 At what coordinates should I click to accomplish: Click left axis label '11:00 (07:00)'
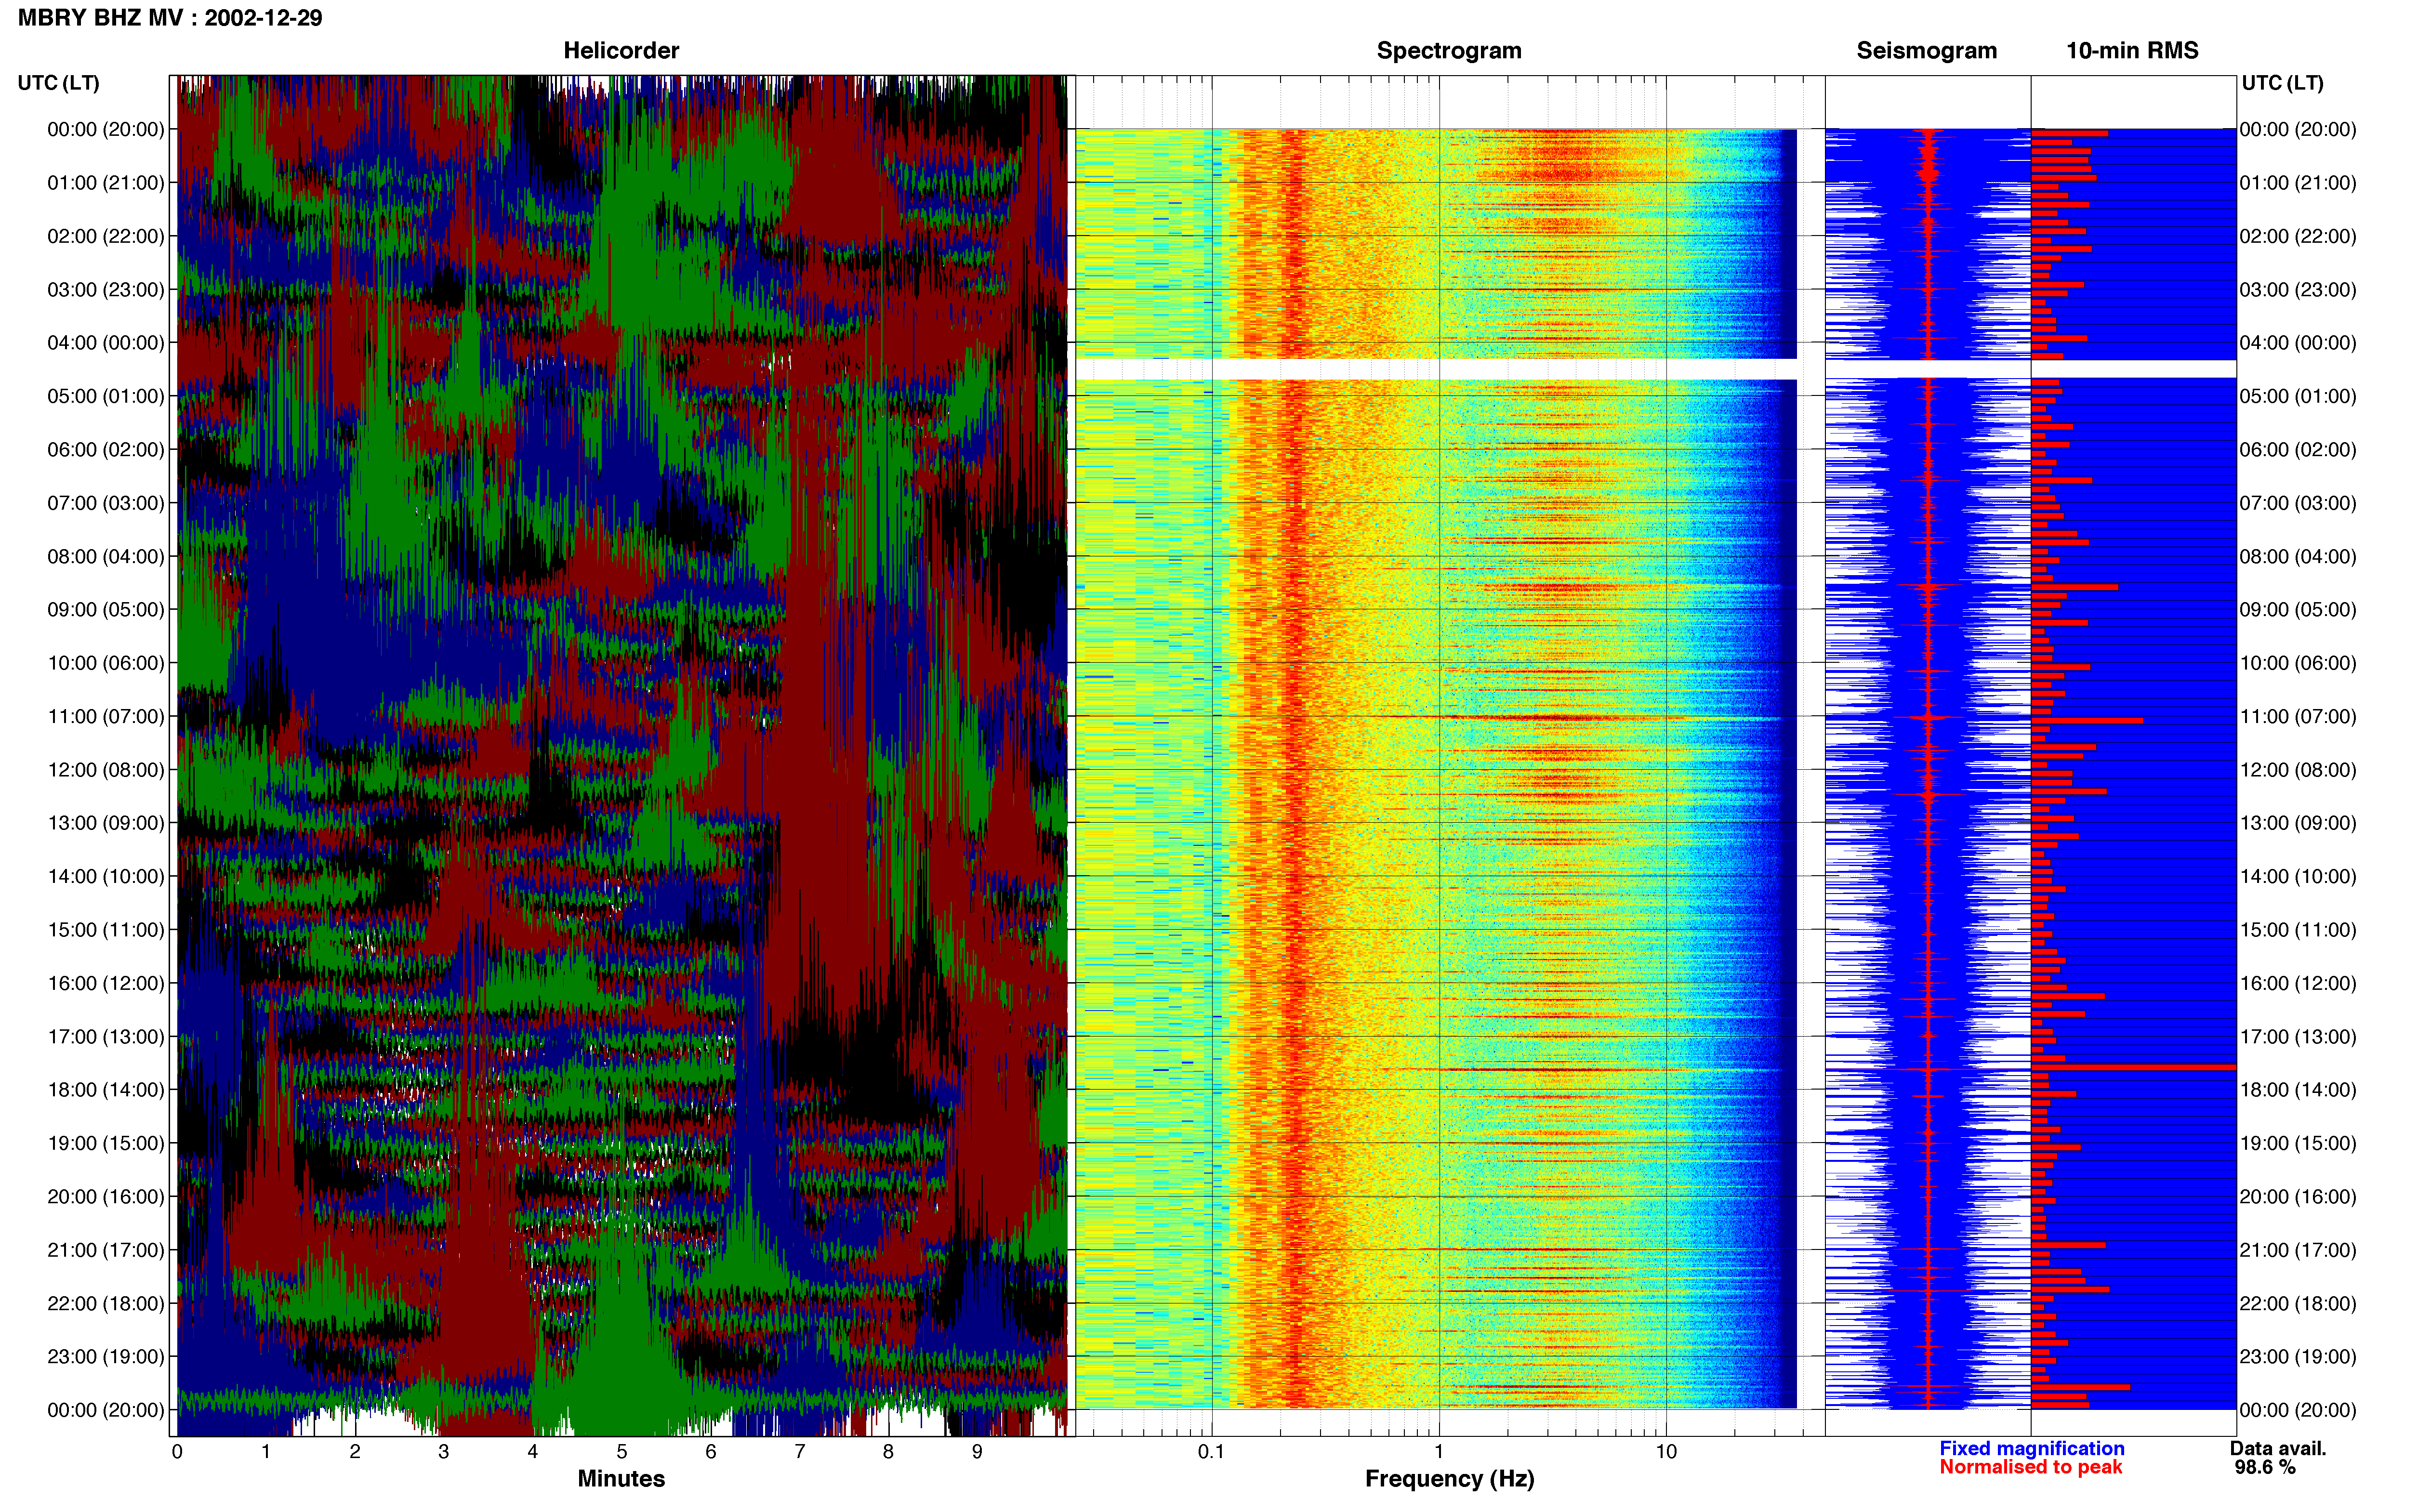pos(106,716)
